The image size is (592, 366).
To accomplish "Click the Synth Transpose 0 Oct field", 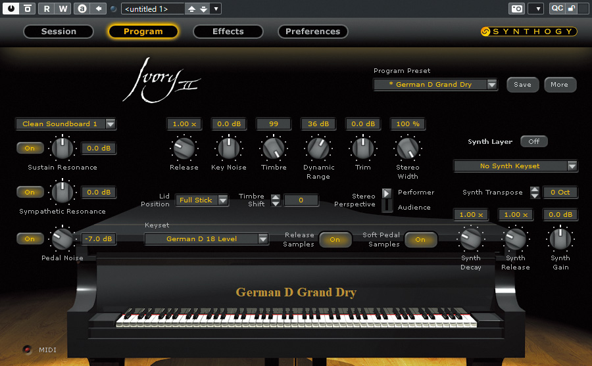I will 560,193.
